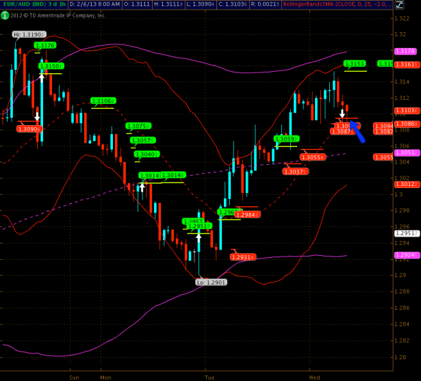The image size is (421, 381).
Task: Click the white down arrow beside the blue arrow
Action: pyautogui.click(x=342, y=112)
